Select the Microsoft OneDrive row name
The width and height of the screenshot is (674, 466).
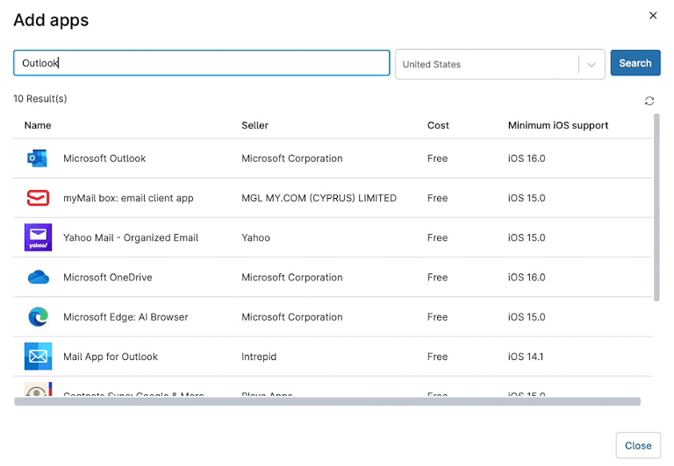click(x=107, y=277)
